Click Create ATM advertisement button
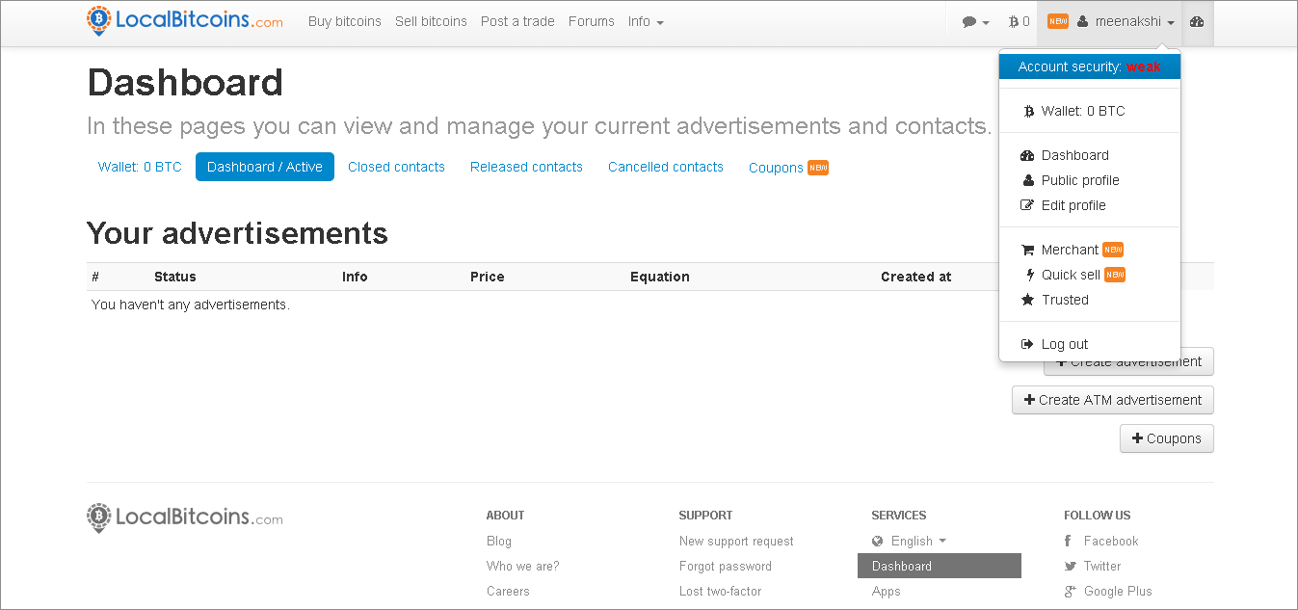Image resolution: width=1298 pixels, height=610 pixels. tap(1112, 400)
